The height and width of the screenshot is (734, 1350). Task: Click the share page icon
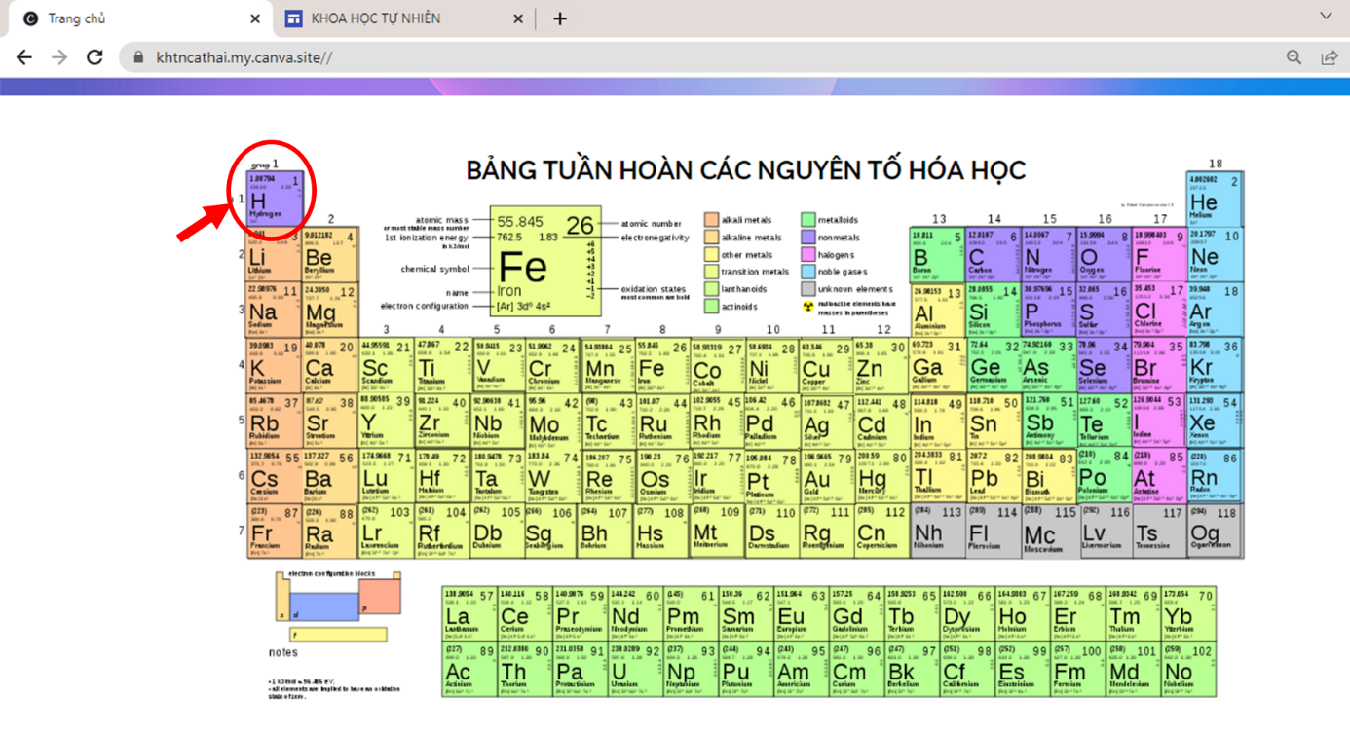(x=1329, y=57)
